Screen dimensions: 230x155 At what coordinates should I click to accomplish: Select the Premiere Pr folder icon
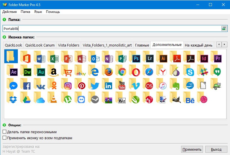(216, 57)
